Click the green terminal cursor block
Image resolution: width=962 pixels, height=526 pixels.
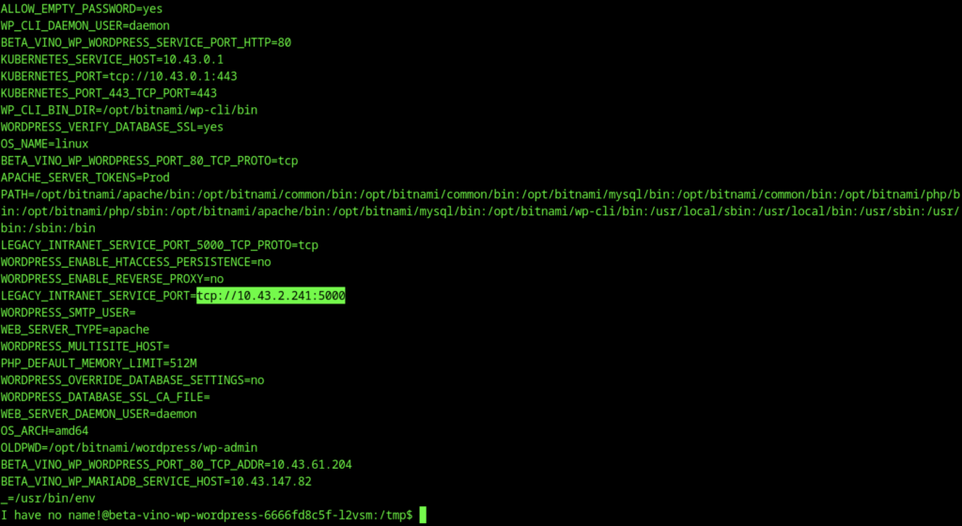[423, 516]
